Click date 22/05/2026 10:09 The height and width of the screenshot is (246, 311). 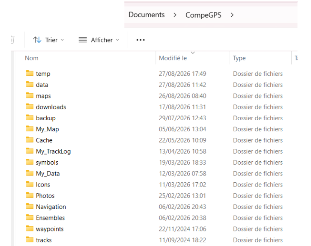click(182, 140)
